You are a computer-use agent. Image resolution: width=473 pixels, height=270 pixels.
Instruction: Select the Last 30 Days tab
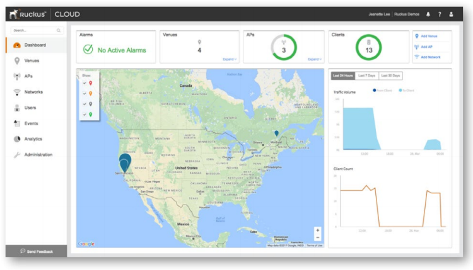(x=390, y=76)
